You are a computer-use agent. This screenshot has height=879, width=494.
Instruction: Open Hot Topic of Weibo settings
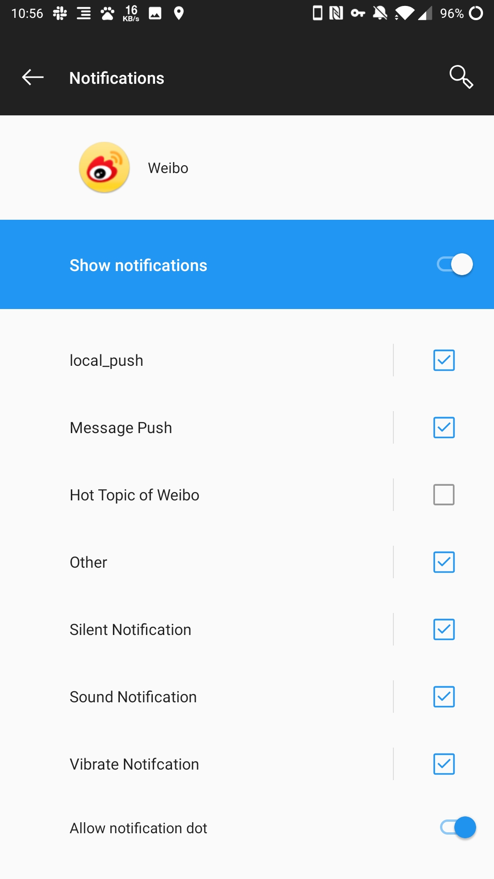(x=196, y=495)
